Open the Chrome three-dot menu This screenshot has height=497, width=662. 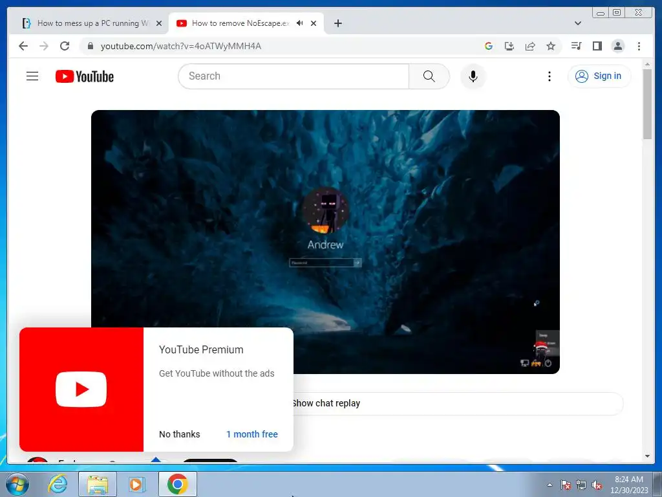pos(639,46)
